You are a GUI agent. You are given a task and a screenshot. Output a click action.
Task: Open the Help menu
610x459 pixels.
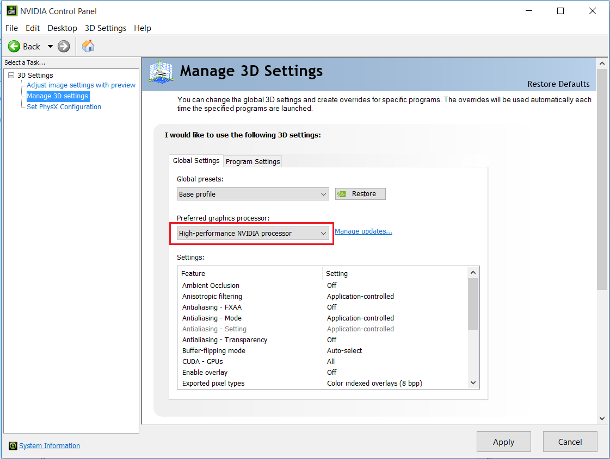point(143,28)
